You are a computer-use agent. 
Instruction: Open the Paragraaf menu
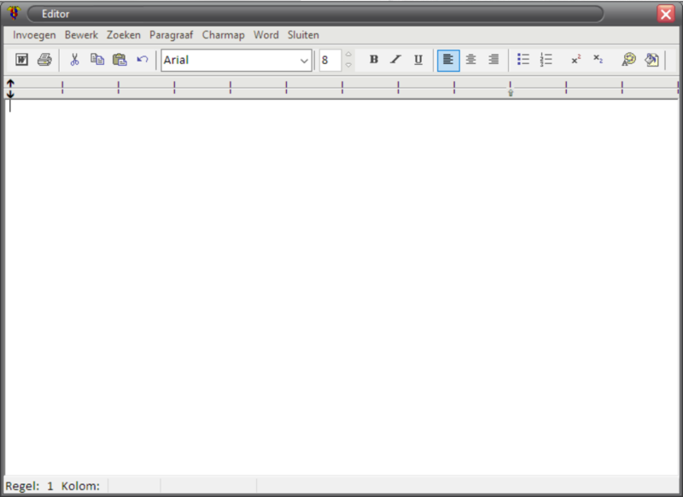[x=171, y=35]
